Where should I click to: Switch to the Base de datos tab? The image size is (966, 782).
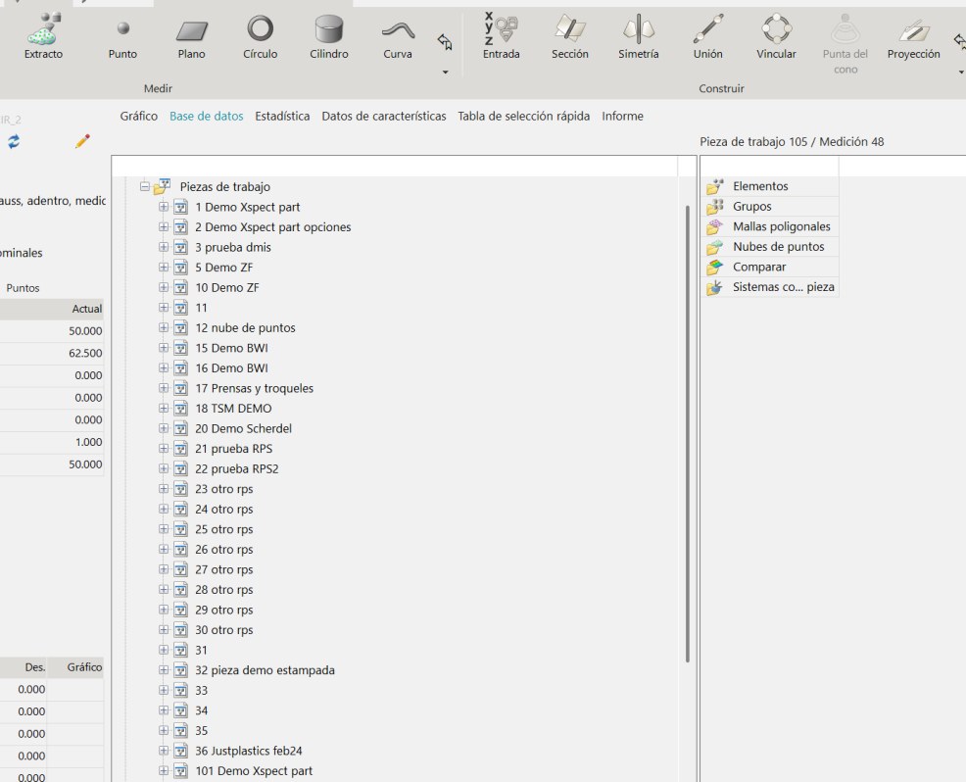207,116
